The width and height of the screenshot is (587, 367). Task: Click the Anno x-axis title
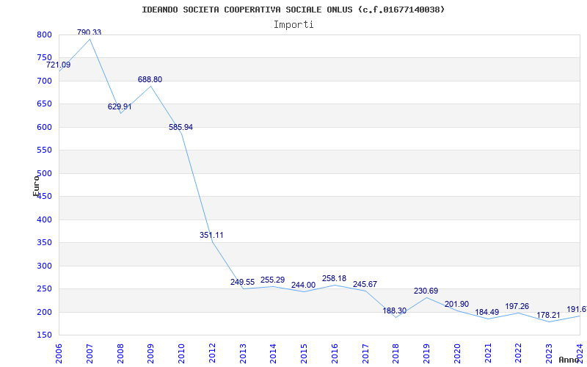click(569, 360)
